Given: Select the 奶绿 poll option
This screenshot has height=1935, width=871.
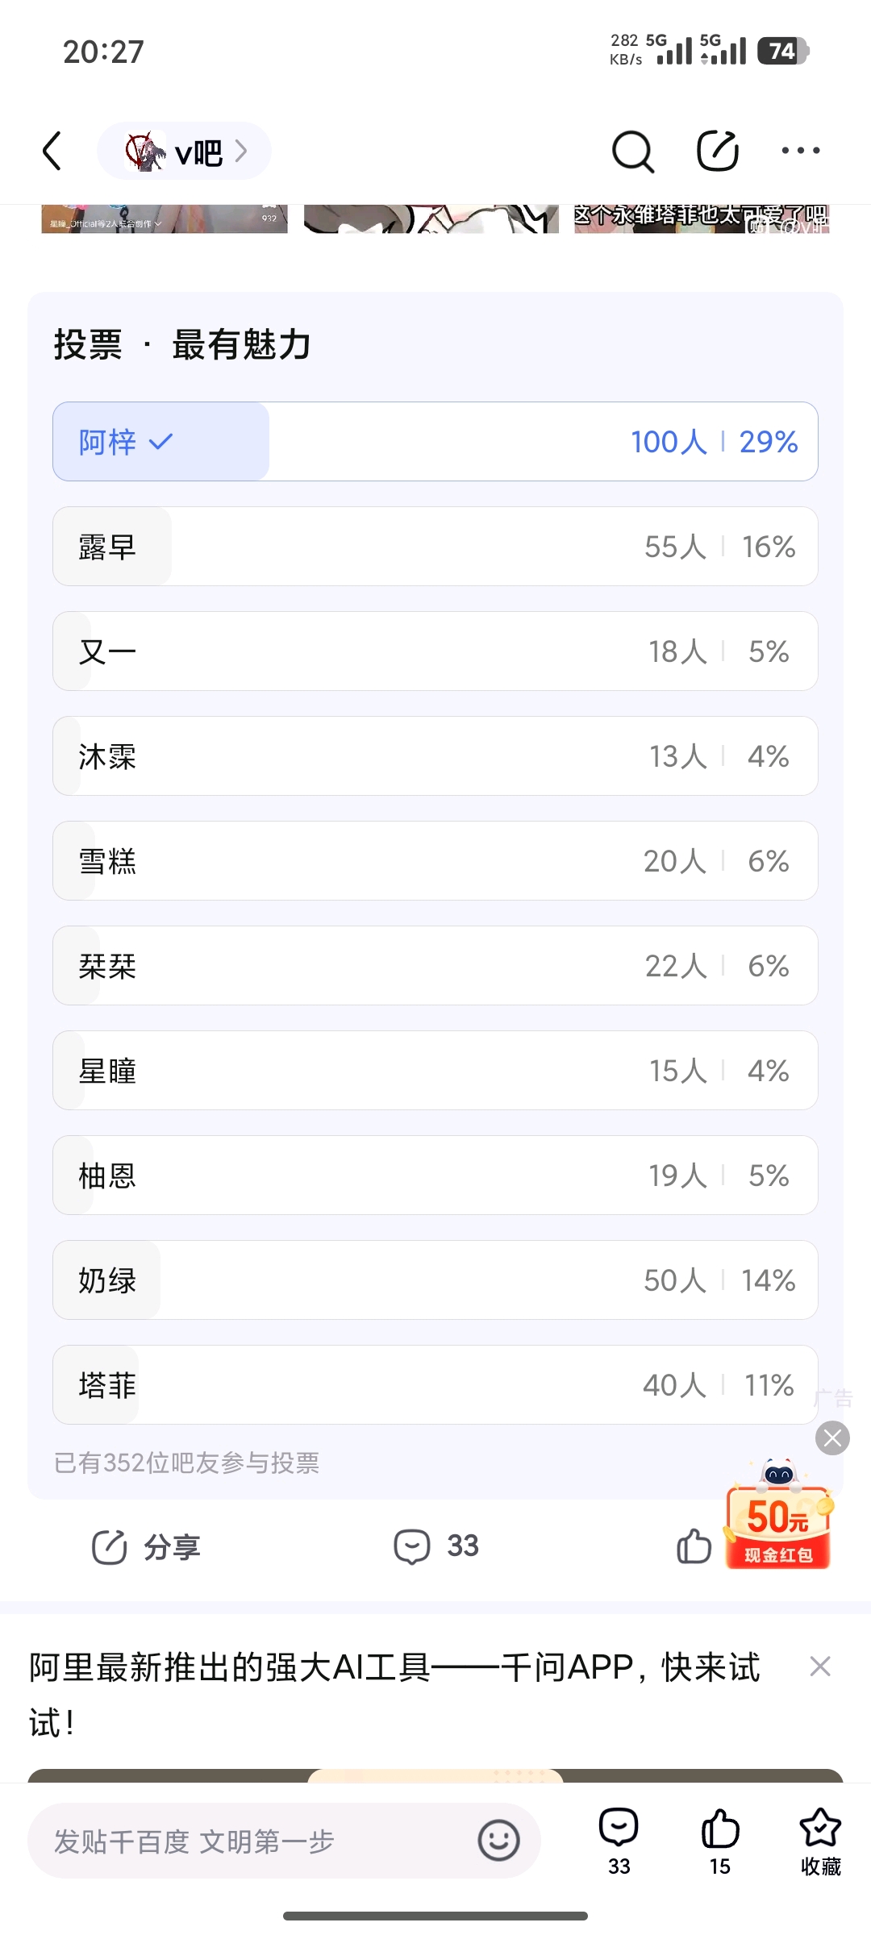Looking at the screenshot, I should [435, 1280].
